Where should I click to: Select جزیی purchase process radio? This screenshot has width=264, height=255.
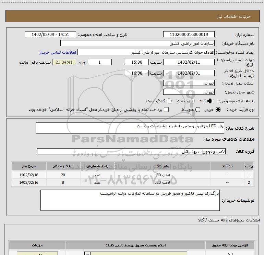[x=218, y=110]
